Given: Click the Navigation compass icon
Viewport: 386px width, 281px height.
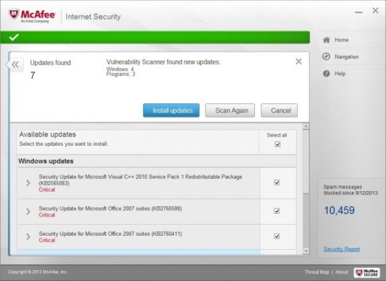Looking at the screenshot, I should pyautogui.click(x=326, y=57).
